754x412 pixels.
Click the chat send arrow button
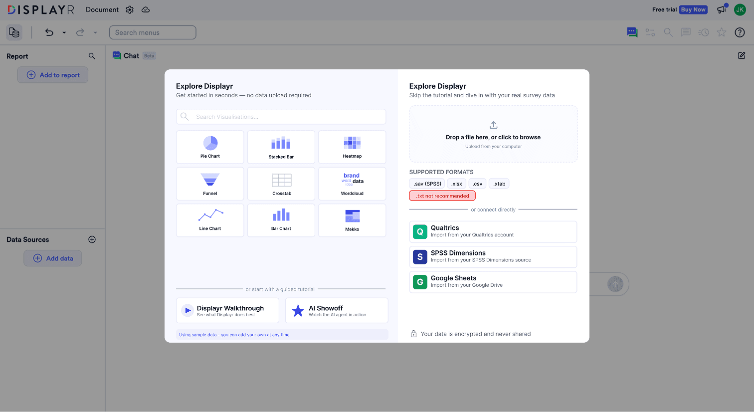[615, 284]
